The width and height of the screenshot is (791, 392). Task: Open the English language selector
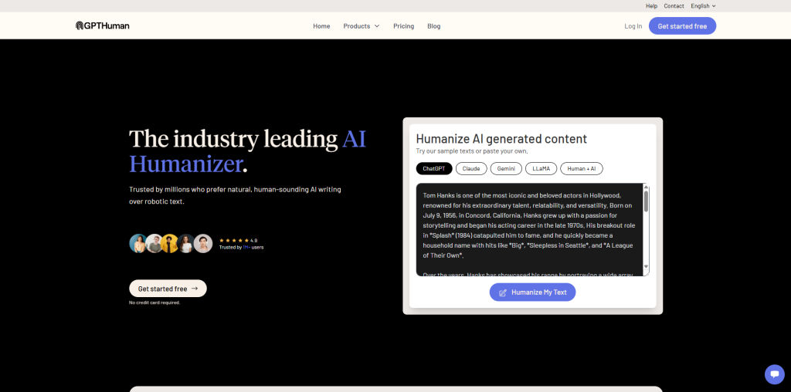pyautogui.click(x=703, y=6)
